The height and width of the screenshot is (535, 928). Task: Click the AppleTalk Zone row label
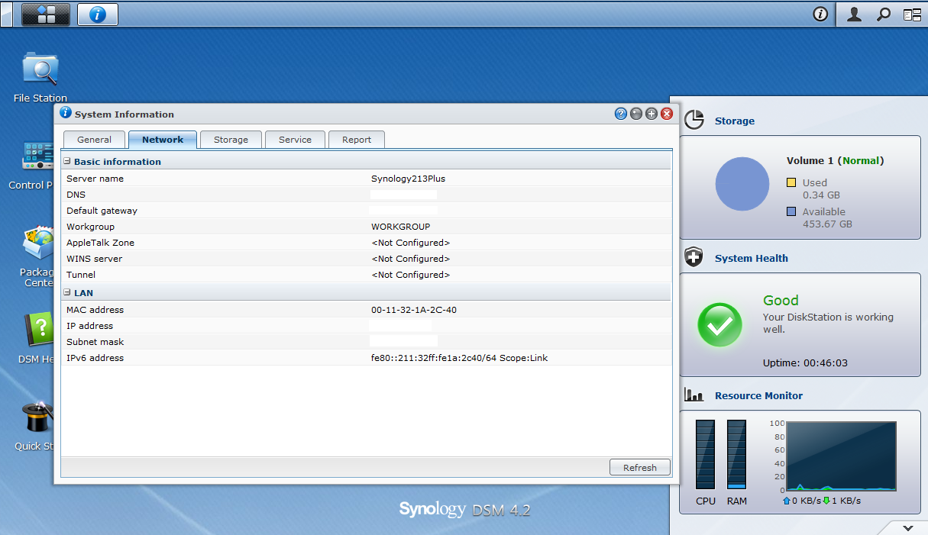(x=100, y=243)
